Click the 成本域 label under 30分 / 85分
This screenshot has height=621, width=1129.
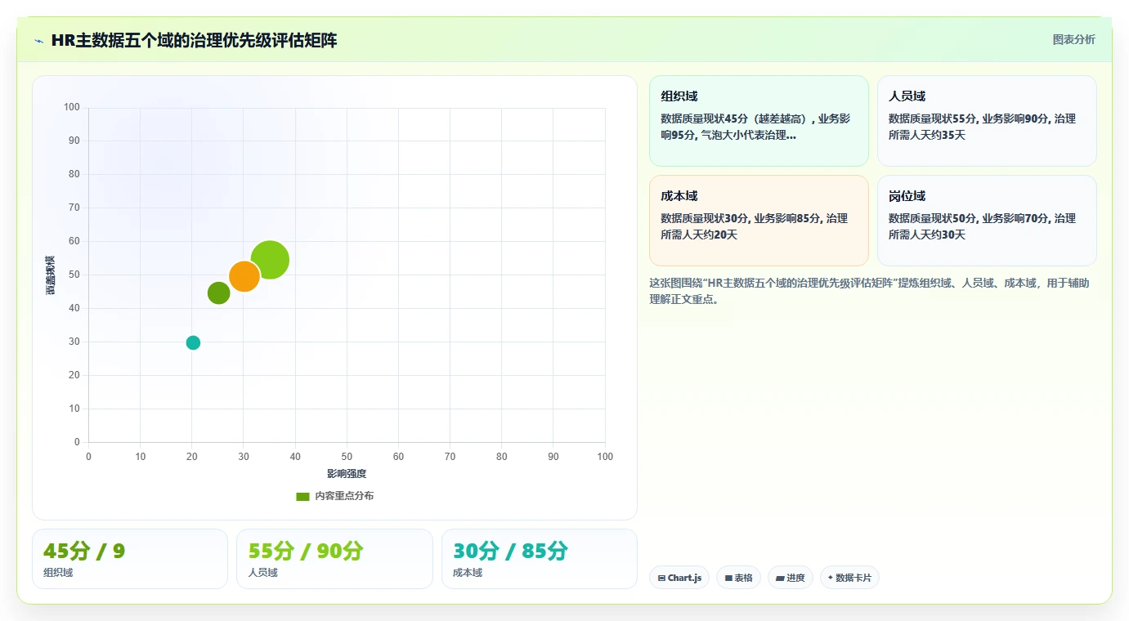tap(468, 573)
